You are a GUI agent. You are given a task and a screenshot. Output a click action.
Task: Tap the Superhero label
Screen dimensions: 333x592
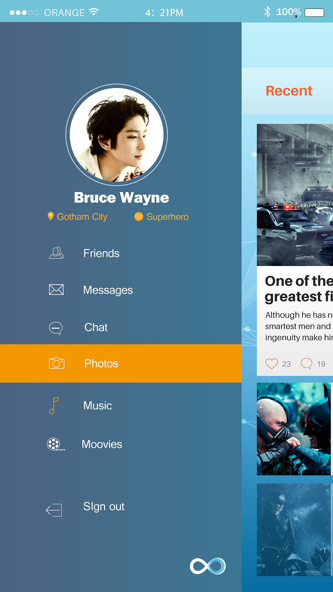(168, 217)
